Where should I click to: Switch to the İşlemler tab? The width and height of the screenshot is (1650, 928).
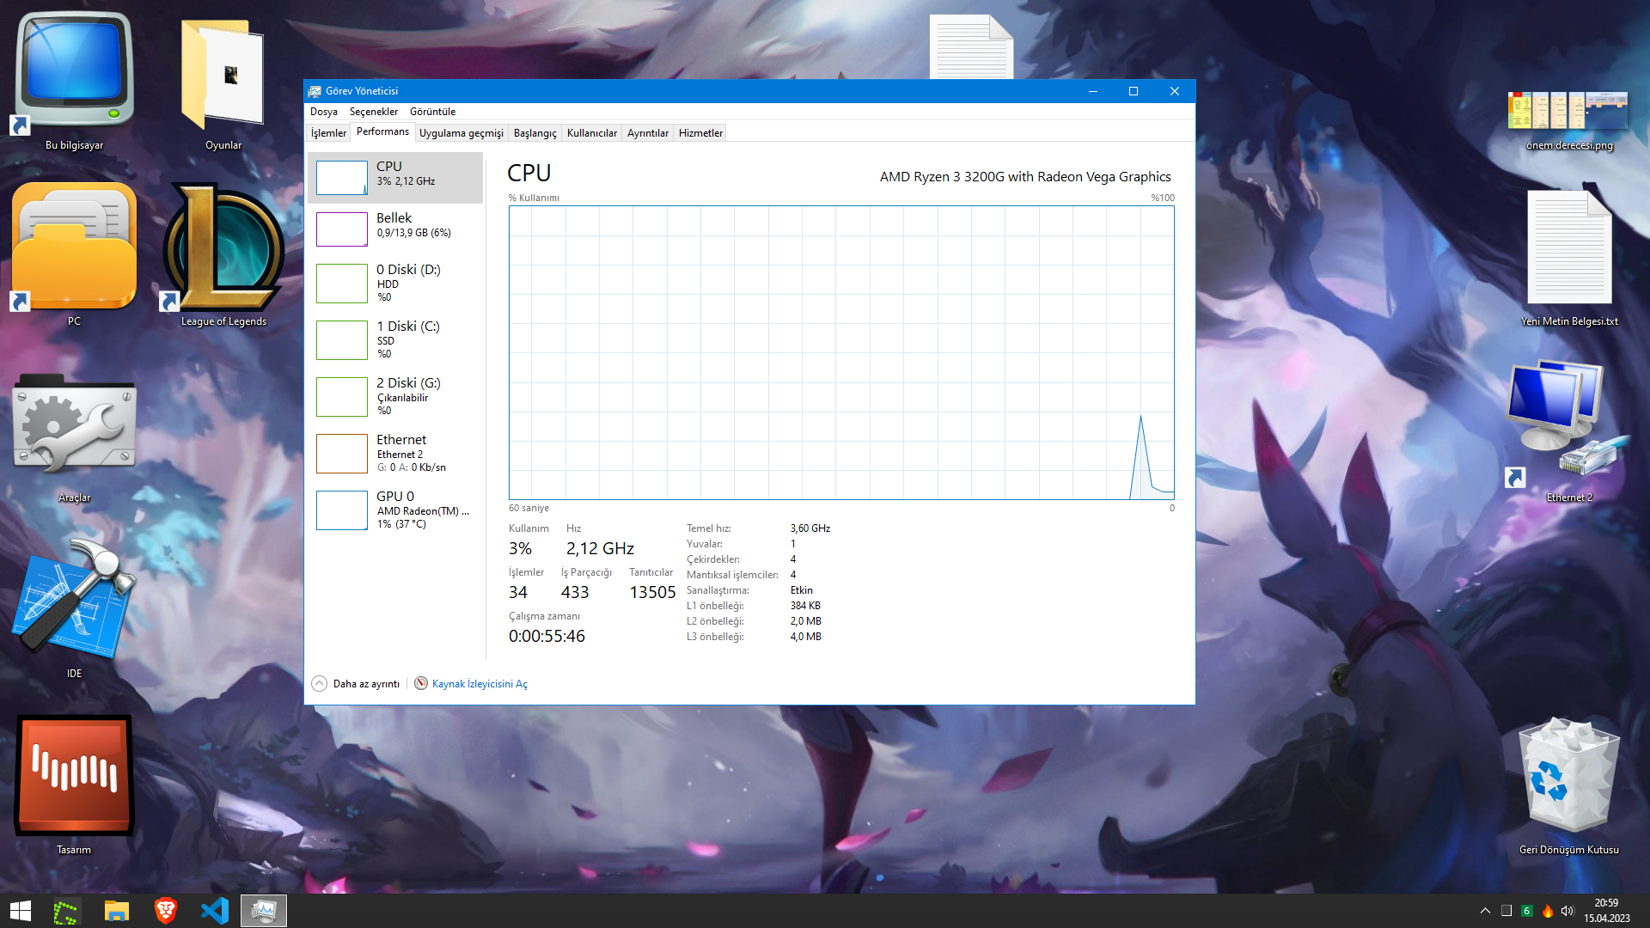(x=328, y=133)
